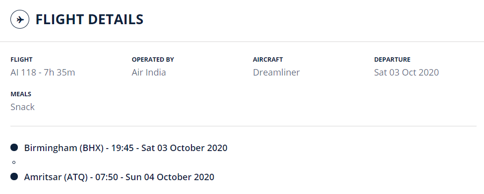Click the Sat 03 Oct 2020 departure date
The image size is (484, 194).
tap(406, 73)
